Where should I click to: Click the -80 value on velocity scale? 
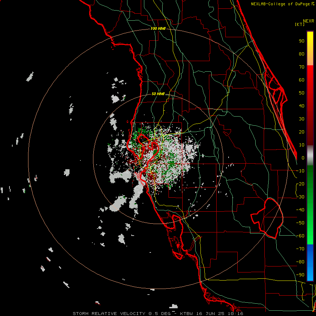click(300, 262)
